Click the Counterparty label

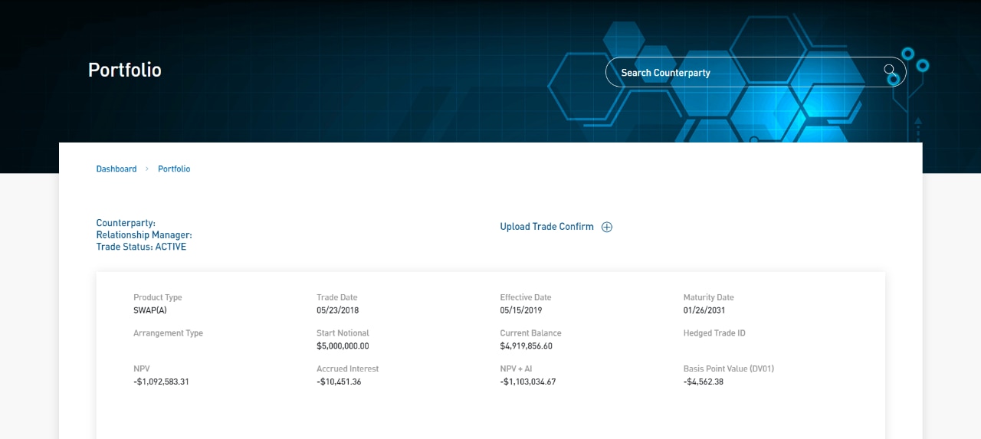126,224
